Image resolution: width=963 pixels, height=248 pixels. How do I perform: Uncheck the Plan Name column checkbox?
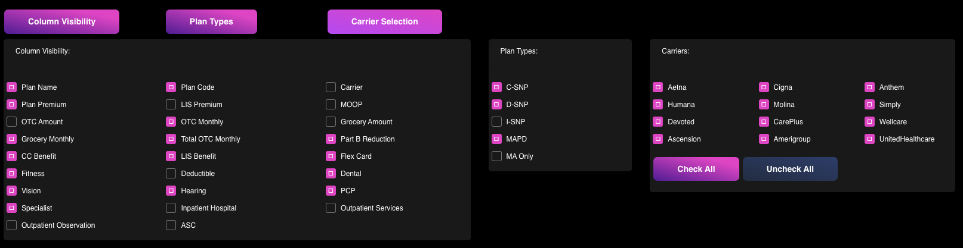point(11,87)
